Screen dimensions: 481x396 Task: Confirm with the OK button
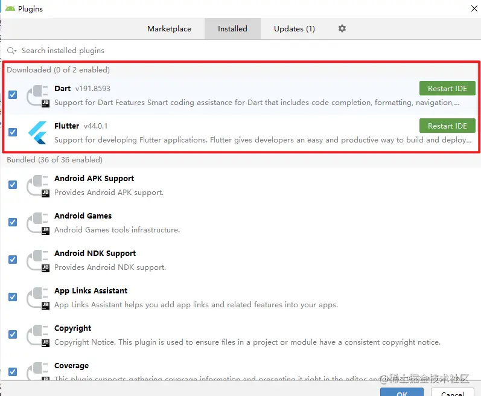tap(402, 392)
